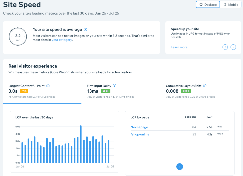Open the /homepage page report

pyautogui.click(x=139, y=127)
